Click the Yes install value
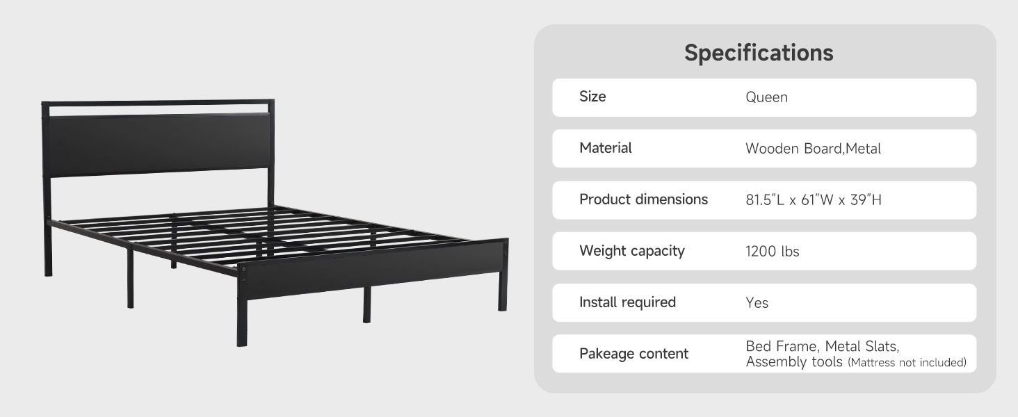Image resolution: width=1018 pixels, height=417 pixels. tap(757, 303)
